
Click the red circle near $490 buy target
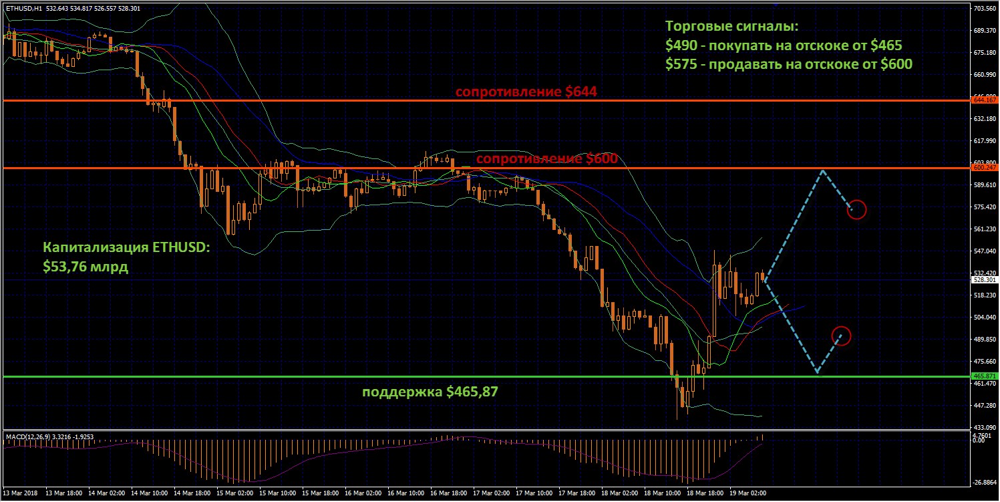click(842, 336)
